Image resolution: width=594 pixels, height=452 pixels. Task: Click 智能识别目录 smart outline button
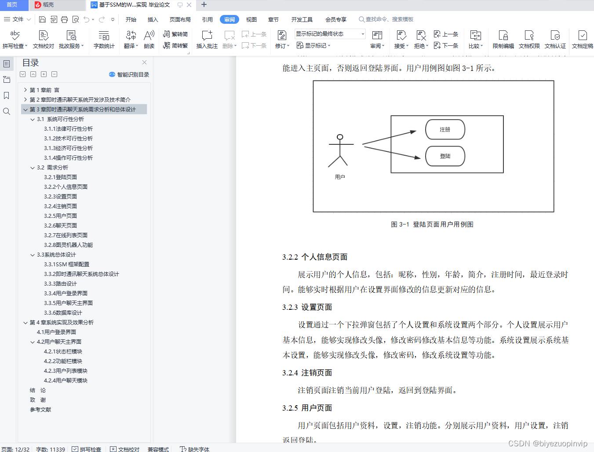click(129, 74)
